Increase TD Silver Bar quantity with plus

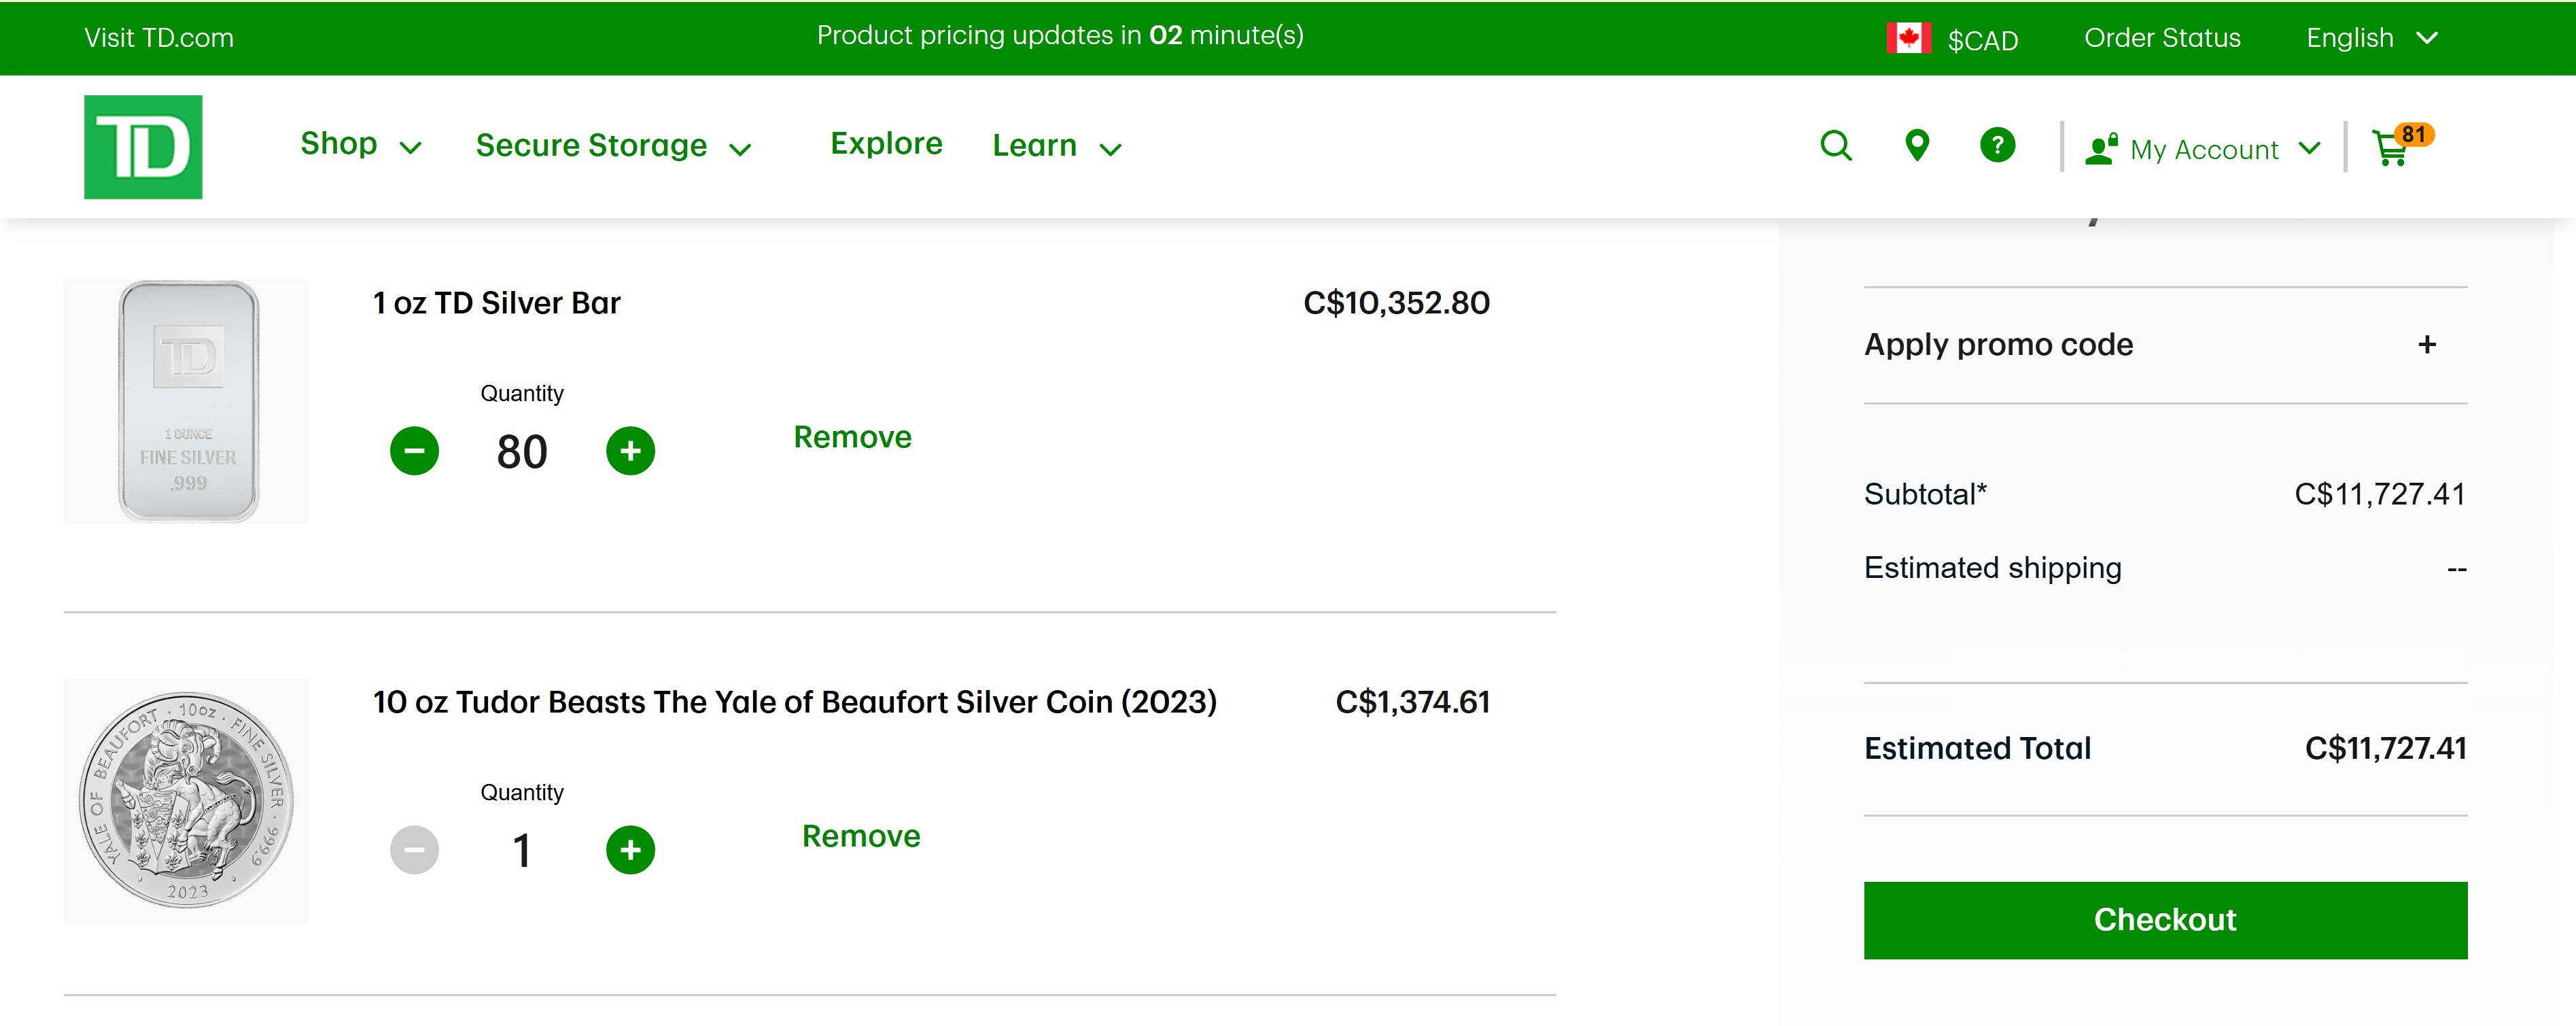pos(630,451)
